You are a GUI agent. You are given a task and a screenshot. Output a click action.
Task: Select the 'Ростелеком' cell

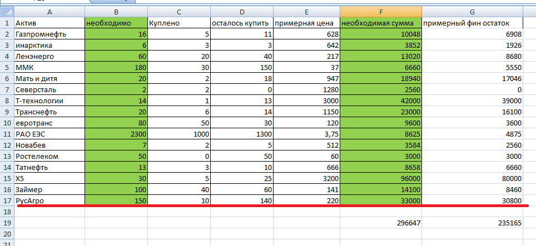[49, 156]
